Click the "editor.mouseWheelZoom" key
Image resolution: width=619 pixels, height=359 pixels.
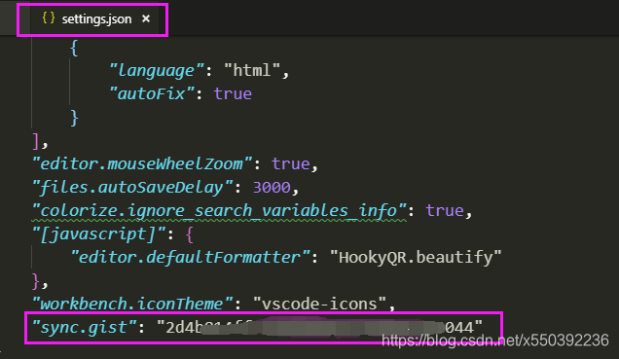pos(142,163)
